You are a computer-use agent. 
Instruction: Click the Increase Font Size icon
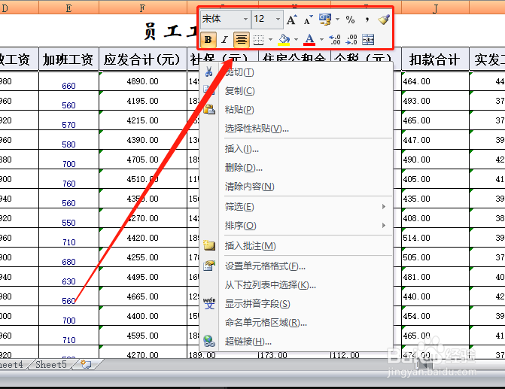(x=292, y=20)
